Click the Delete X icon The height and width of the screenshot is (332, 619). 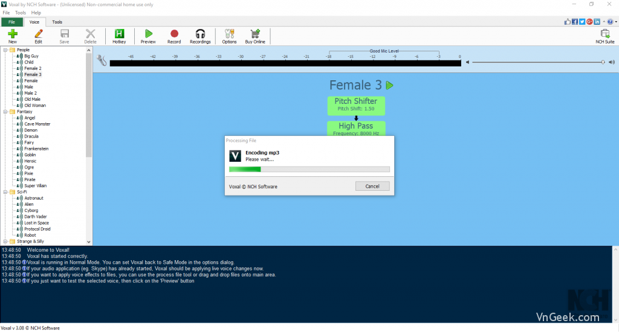(x=91, y=34)
